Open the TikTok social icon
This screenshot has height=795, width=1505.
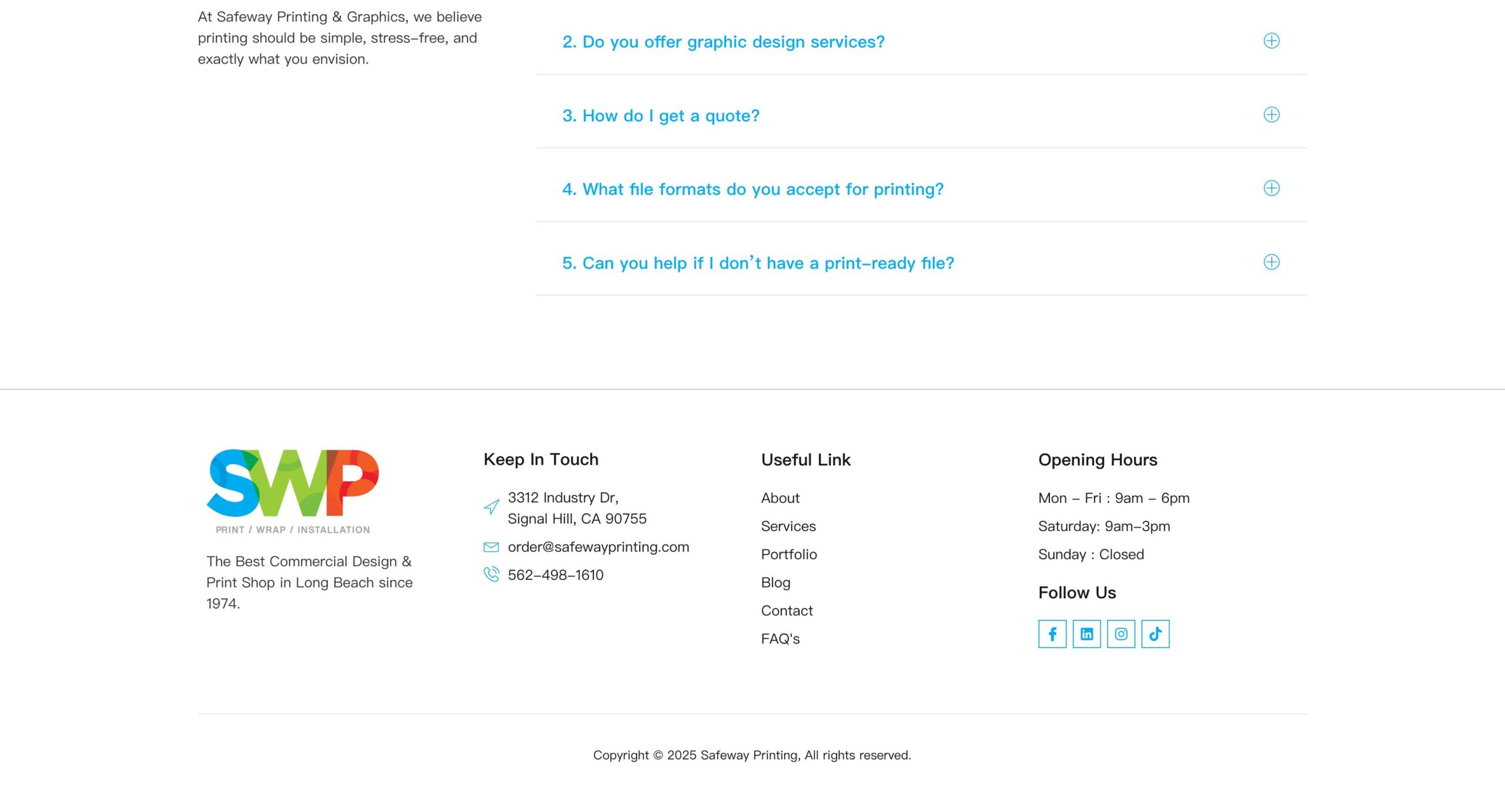coord(1155,634)
